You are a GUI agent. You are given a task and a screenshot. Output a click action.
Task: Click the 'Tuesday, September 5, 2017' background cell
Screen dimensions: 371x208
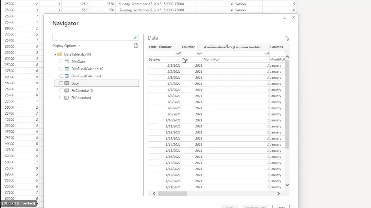pyautogui.click(x=139, y=10)
